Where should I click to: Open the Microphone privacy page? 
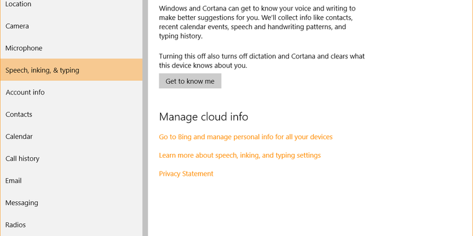(x=71, y=48)
